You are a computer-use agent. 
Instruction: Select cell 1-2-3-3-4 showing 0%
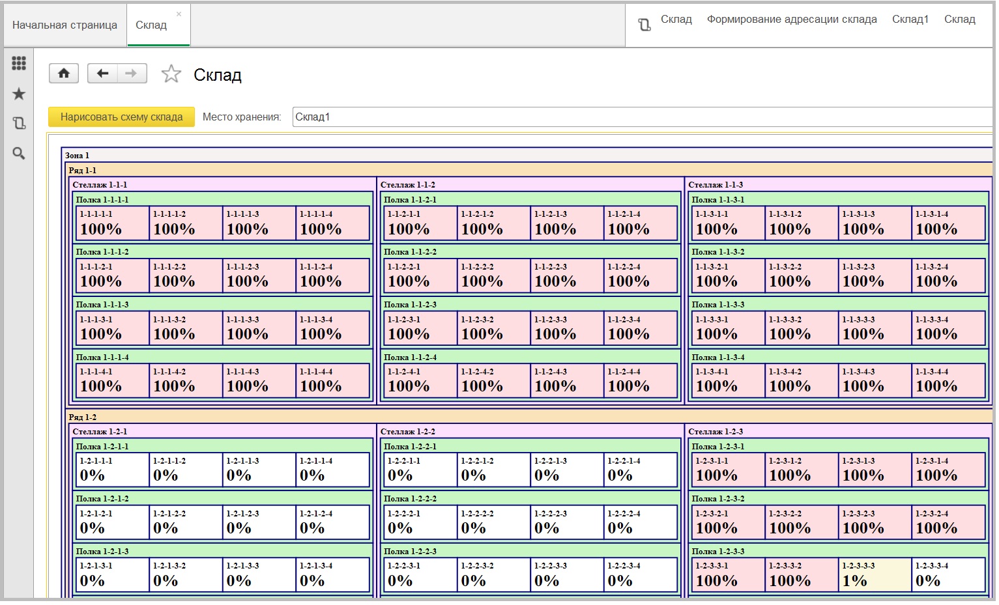click(948, 575)
